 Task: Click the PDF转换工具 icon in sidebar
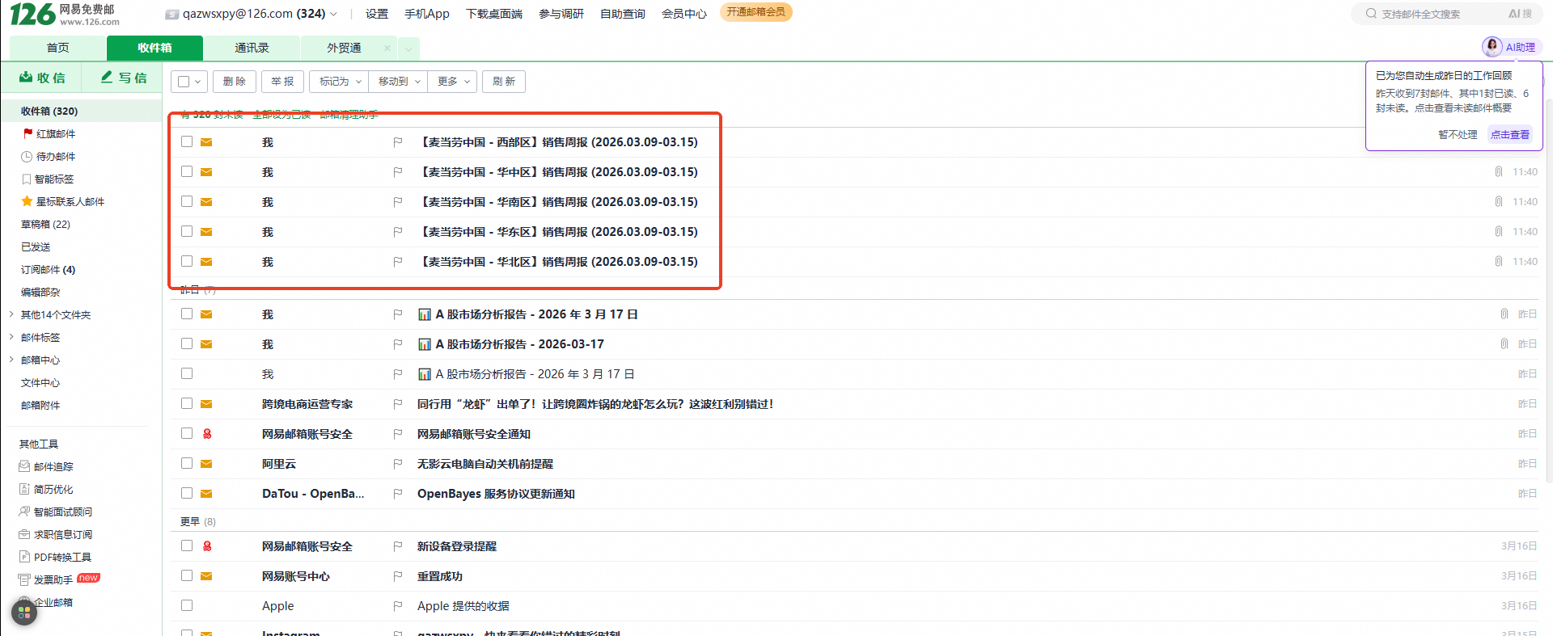coord(24,557)
